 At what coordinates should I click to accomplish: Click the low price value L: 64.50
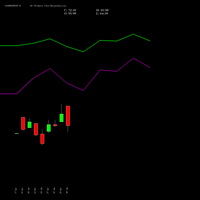pos(102,14)
